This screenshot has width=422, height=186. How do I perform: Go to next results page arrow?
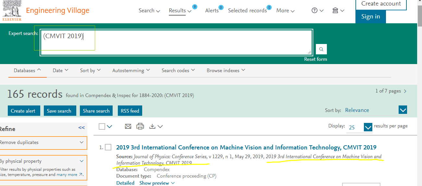405,91
